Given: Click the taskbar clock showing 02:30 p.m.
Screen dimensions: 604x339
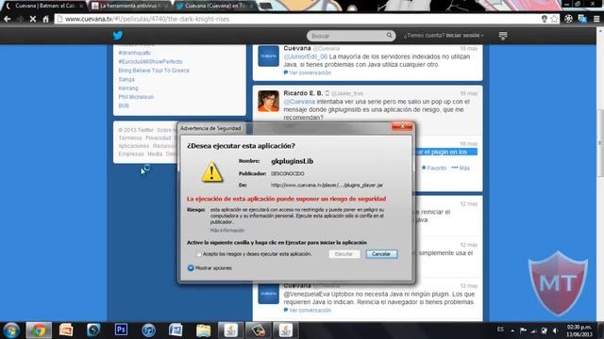Looking at the screenshot, I should pos(579,331).
